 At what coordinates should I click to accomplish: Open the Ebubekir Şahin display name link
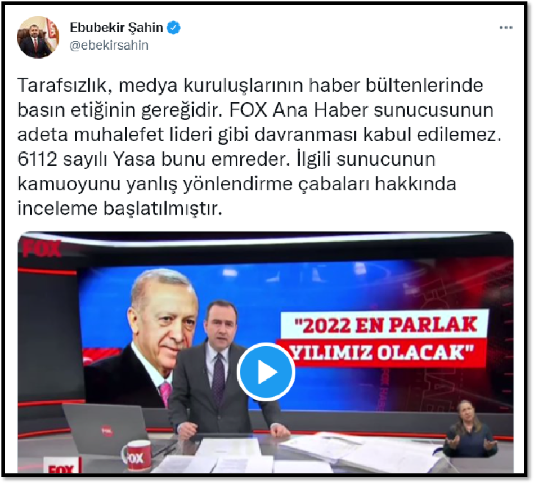point(116,28)
